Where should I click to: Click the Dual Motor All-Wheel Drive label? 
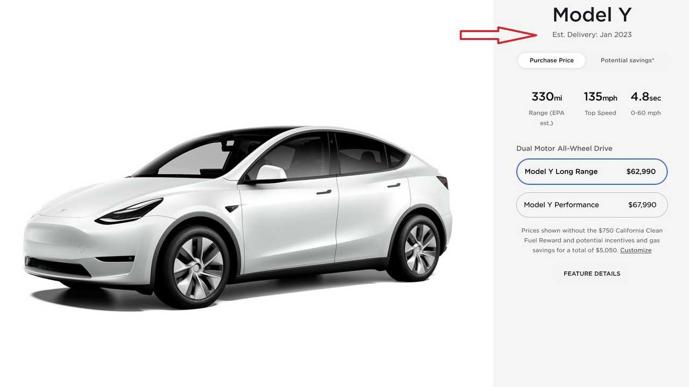[564, 148]
